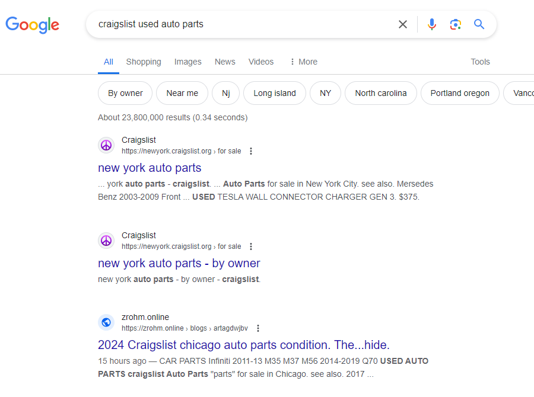
Task: Open options for zrohm.online result
Action: point(258,328)
